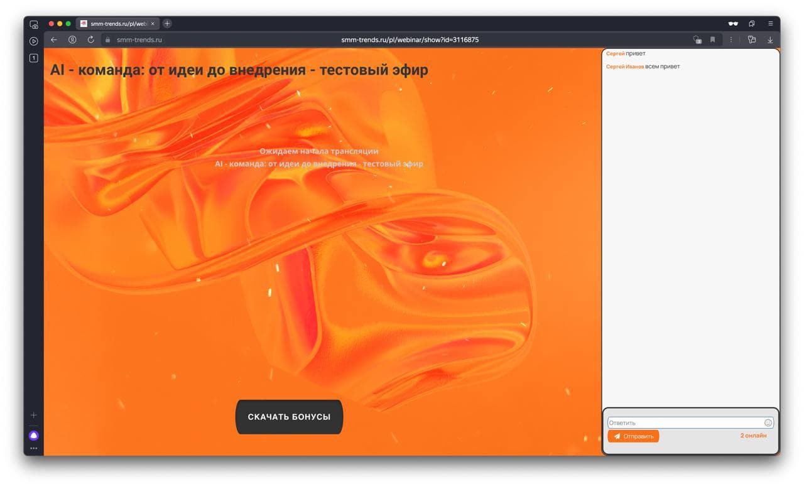Viewport: 804px width, 487px height.
Task: Click the всем привет chat message
Action: tap(663, 67)
